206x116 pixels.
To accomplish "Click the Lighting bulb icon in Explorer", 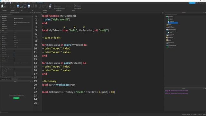I will [167, 26].
